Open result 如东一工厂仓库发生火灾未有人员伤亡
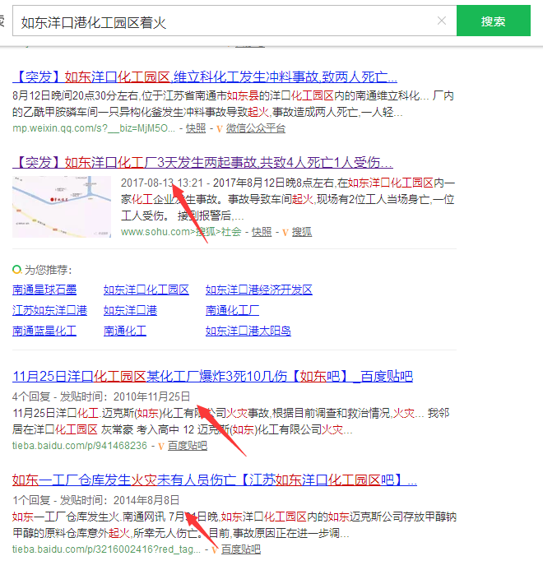The width and height of the screenshot is (543, 570). (x=215, y=480)
